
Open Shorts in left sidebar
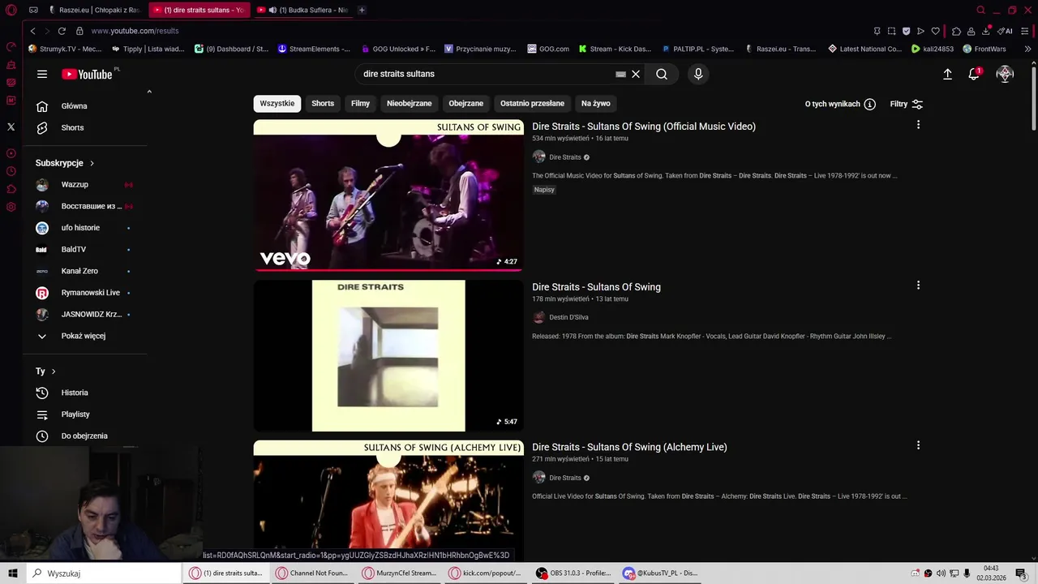point(86,127)
